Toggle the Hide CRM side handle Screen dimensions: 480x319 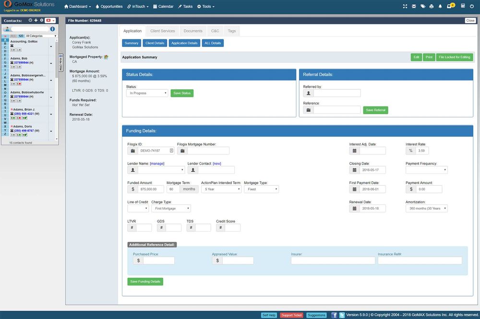pyautogui.click(x=61, y=62)
